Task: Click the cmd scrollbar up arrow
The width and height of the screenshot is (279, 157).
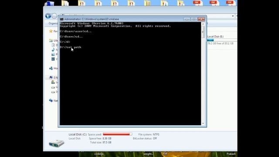Action: pos(203,24)
